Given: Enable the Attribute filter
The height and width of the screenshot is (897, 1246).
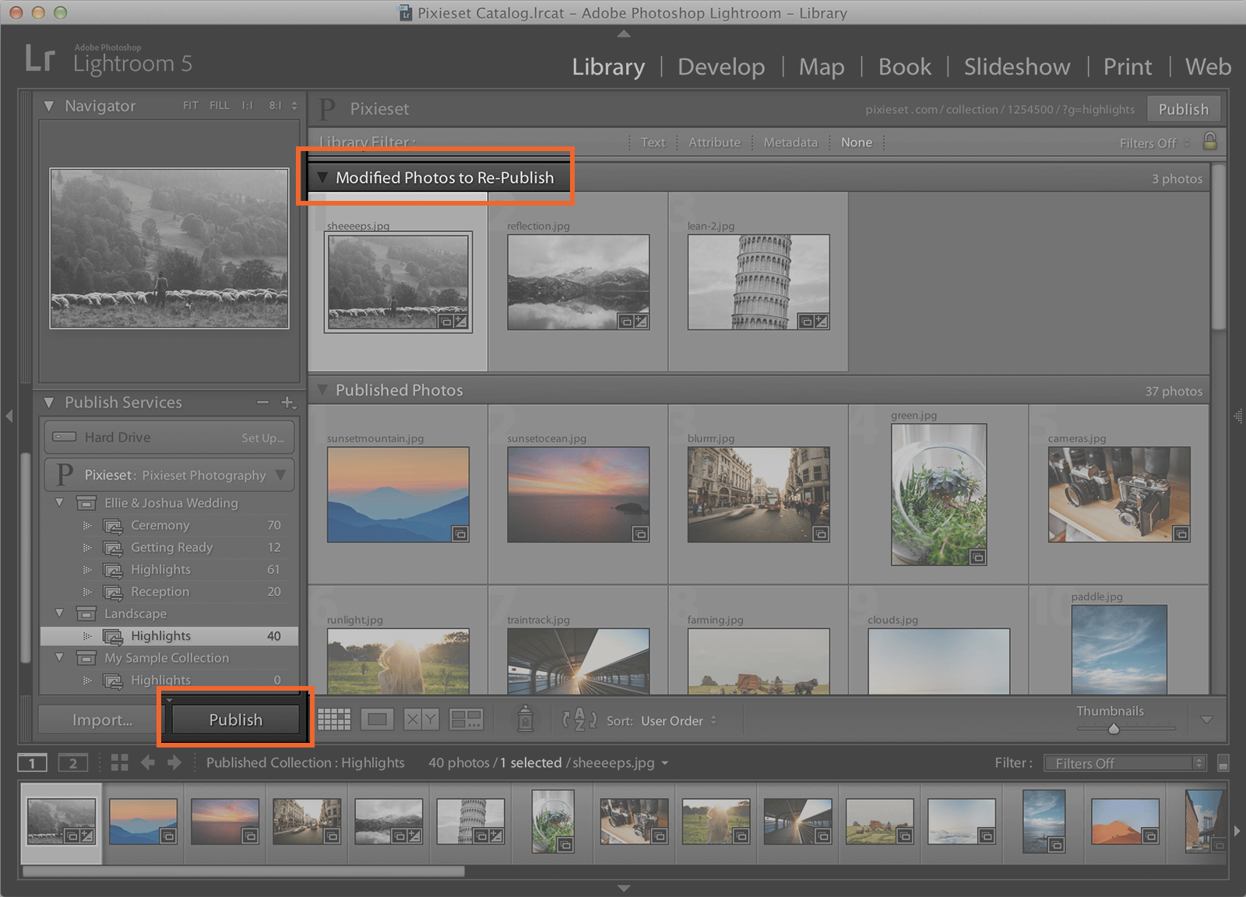Looking at the screenshot, I should [x=713, y=142].
